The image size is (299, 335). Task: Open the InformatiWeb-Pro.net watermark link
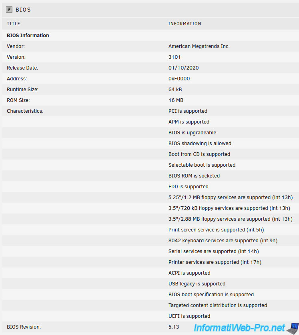point(239,329)
